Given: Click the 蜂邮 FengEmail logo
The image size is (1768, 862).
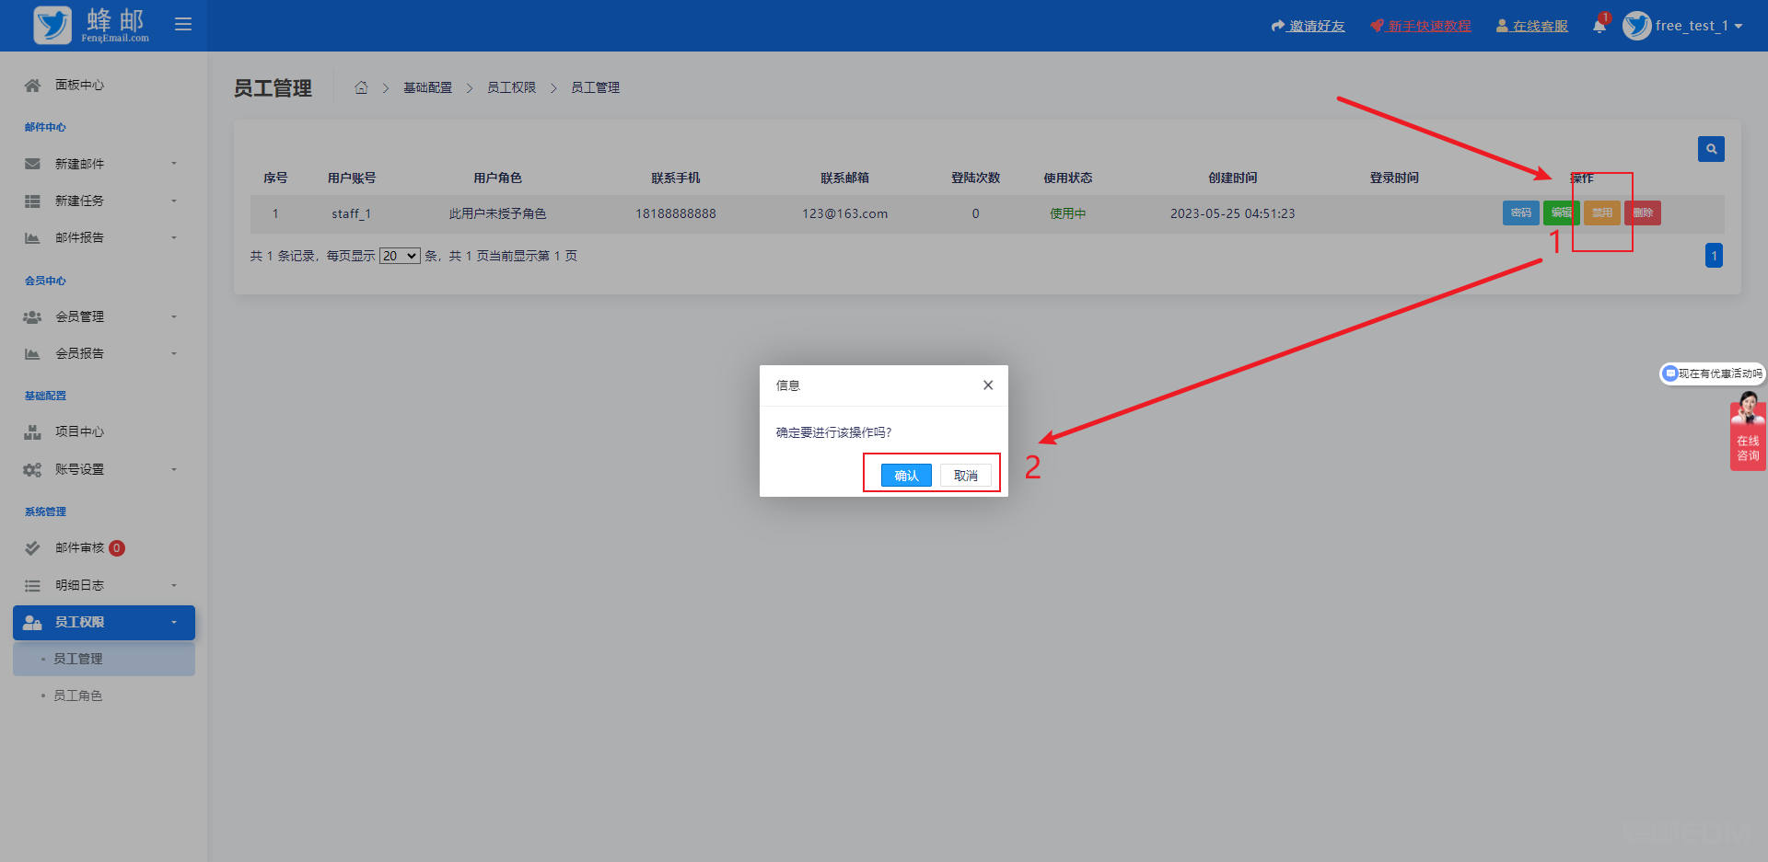Looking at the screenshot, I should click(x=90, y=25).
